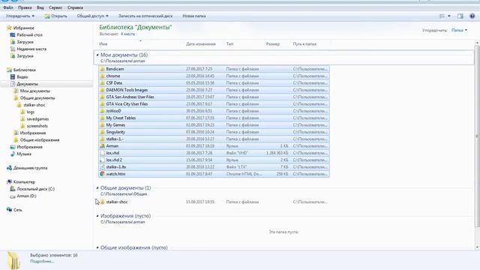Sort by the Размер column header
Image resolution: width=480 pixels, height=270 pixels.
click(273, 44)
